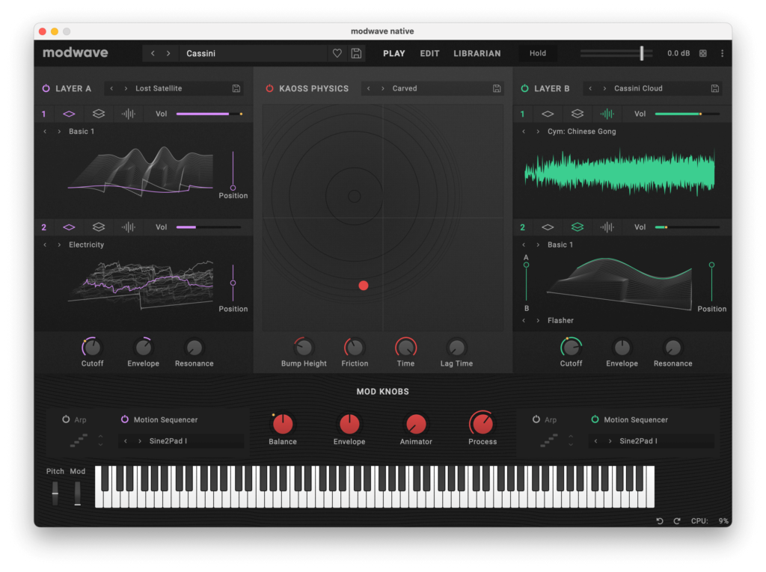Viewport: 766px width, 572px height.
Task: Open Carved preset name
Action: coord(405,88)
